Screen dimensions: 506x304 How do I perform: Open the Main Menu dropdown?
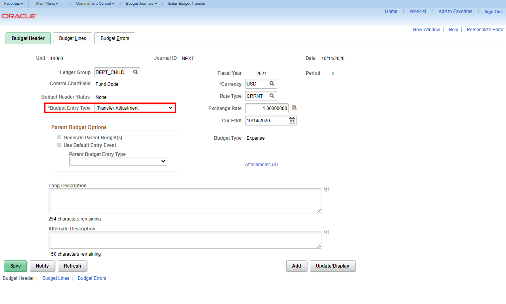[47, 4]
